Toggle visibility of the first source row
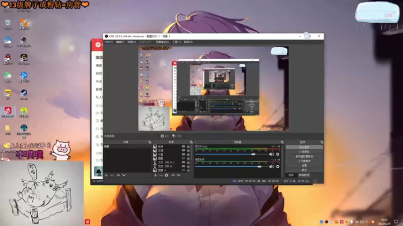This screenshot has height=226, width=403. (x=183, y=147)
